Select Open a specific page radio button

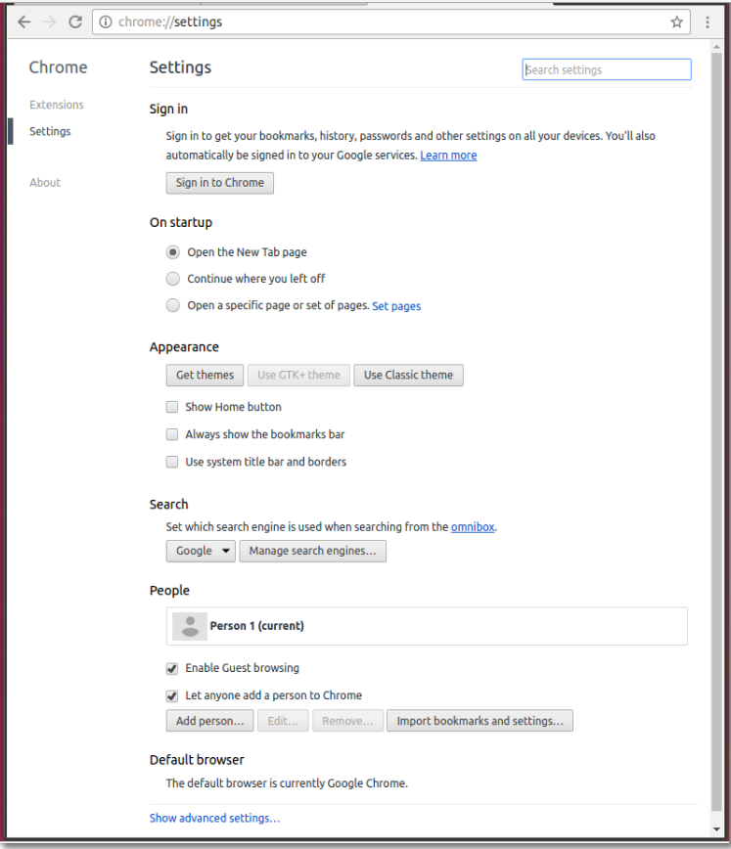(173, 305)
